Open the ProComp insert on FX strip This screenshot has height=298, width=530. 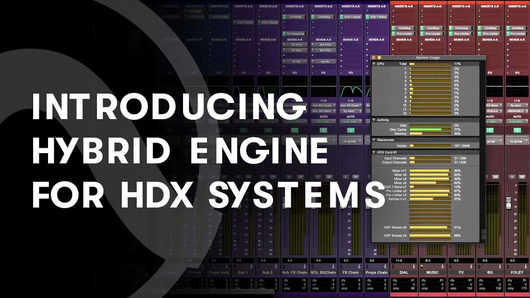461,28
